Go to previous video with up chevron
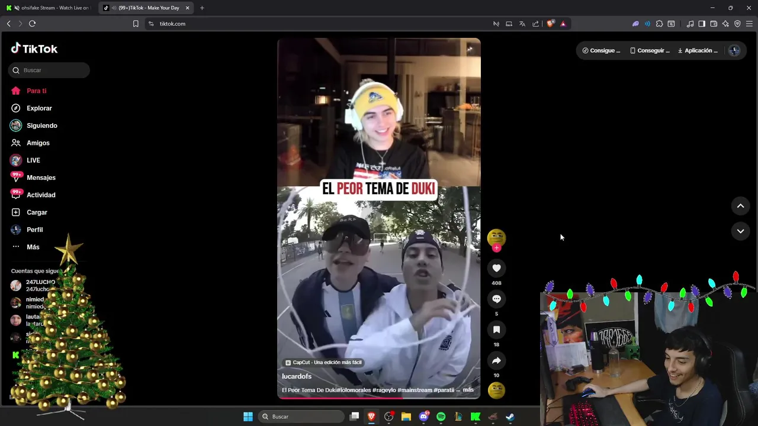Viewport: 758px width, 426px height. coord(740,206)
